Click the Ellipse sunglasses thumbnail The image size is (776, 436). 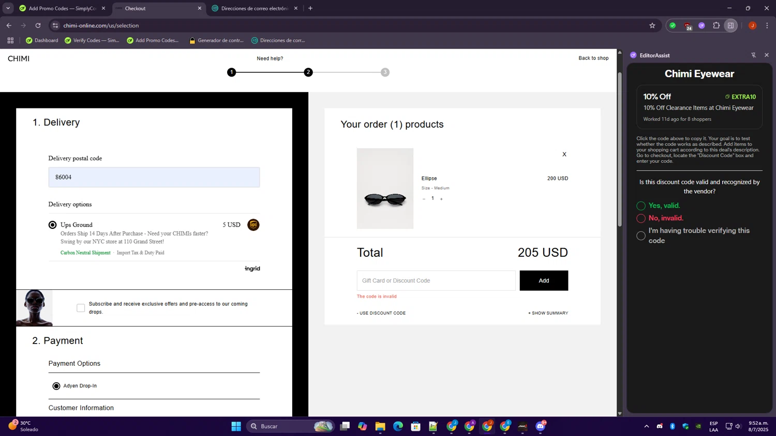(x=385, y=189)
